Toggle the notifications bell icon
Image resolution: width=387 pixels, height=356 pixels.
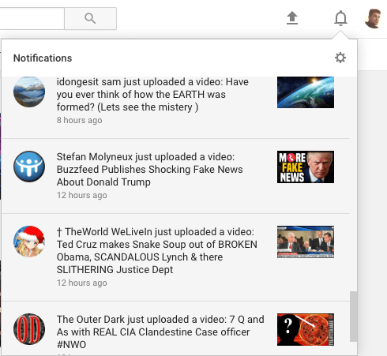(340, 18)
